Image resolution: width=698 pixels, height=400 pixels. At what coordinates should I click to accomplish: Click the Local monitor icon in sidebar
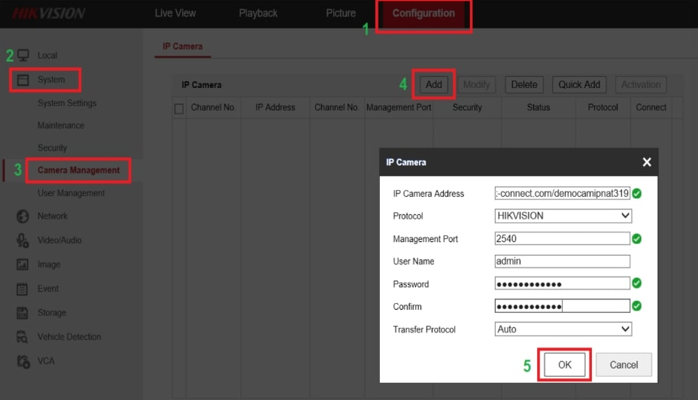pyautogui.click(x=23, y=56)
